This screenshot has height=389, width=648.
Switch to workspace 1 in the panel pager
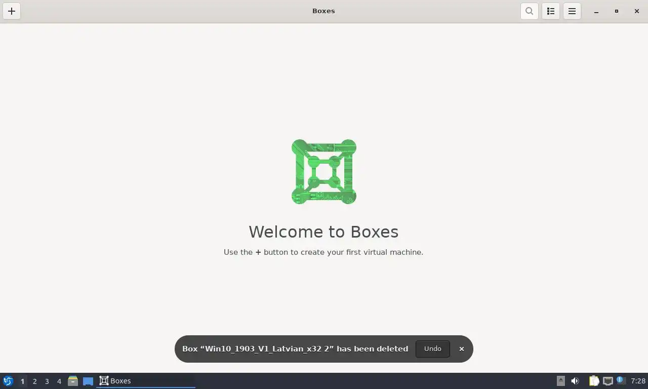[22, 381]
